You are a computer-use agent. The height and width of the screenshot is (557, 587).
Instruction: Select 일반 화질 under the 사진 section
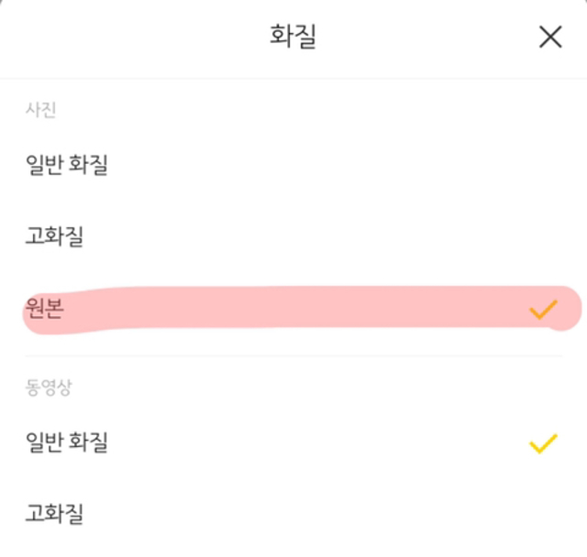point(67,166)
